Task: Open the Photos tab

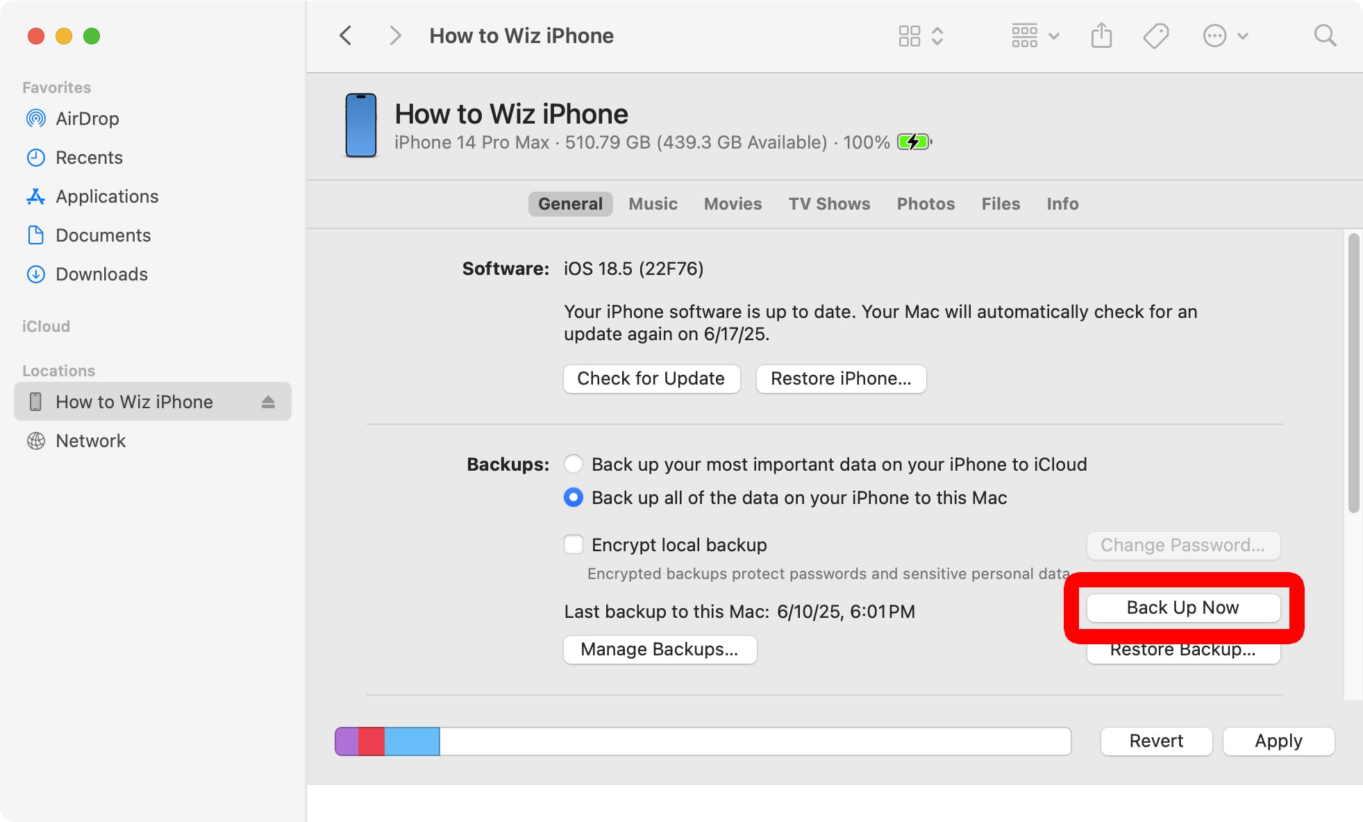Action: (925, 203)
